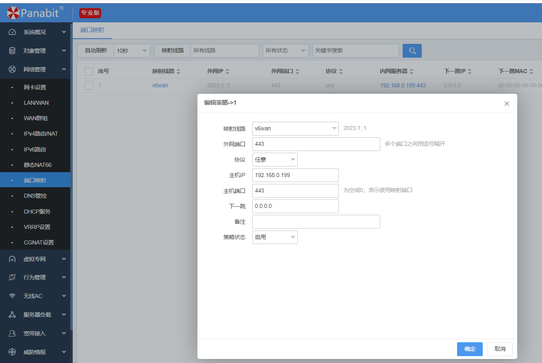Click the 对象管理 database icon
Screen dimensions: 542x363
(12, 51)
